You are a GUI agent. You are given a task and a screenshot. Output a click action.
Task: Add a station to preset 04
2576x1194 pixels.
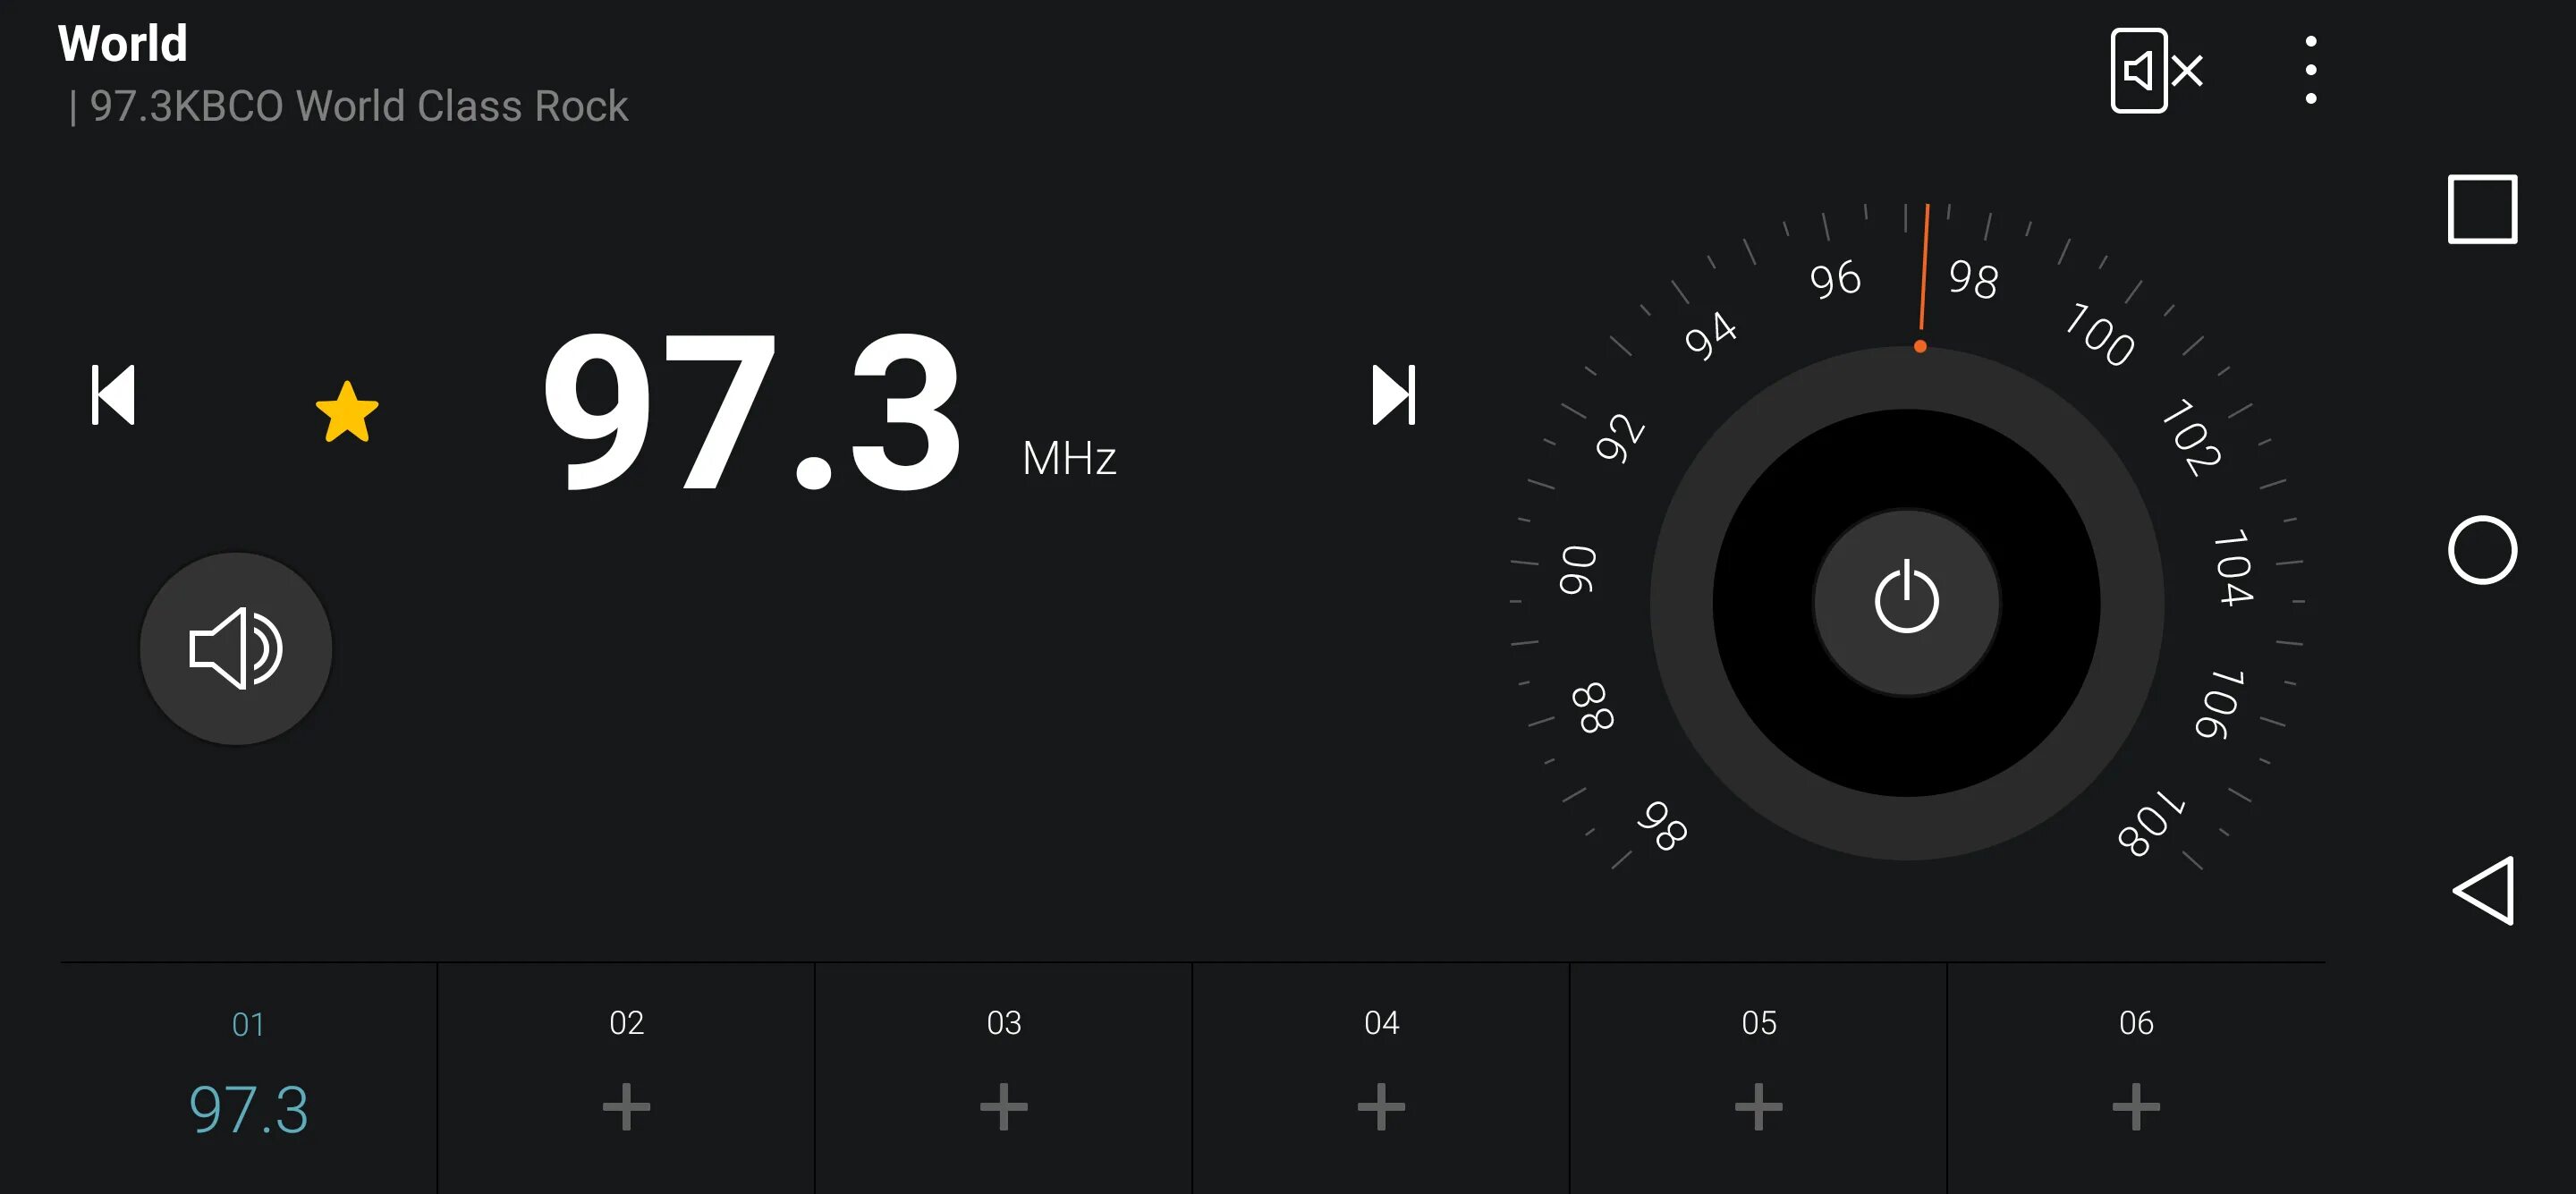[x=1381, y=1078]
